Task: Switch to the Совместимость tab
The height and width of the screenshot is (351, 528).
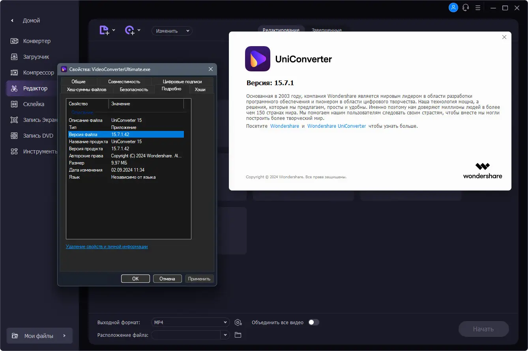Action: (124, 82)
